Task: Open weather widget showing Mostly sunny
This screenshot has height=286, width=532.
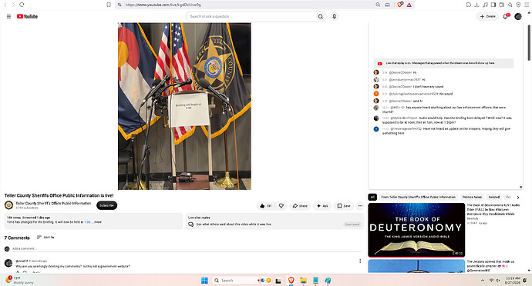Action: click(x=20, y=280)
